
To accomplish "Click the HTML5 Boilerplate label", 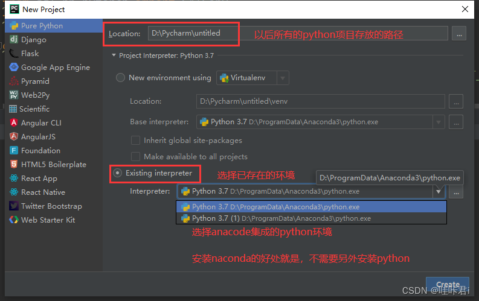I will pos(54,165).
